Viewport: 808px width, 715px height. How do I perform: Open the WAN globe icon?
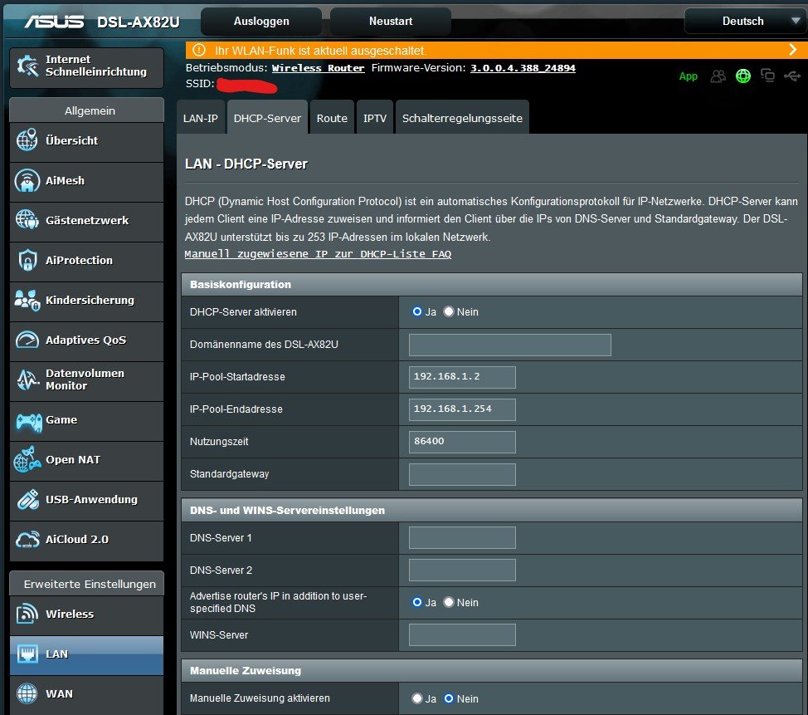[27, 693]
